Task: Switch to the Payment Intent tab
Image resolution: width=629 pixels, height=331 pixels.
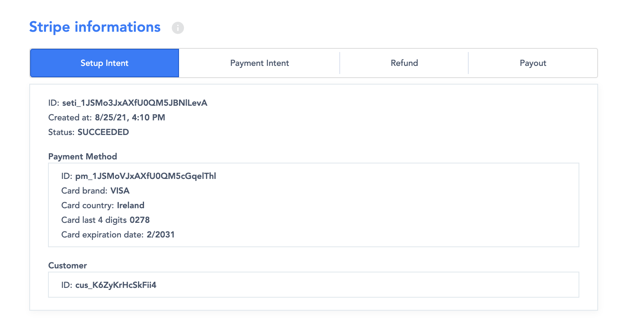Action: 260,63
